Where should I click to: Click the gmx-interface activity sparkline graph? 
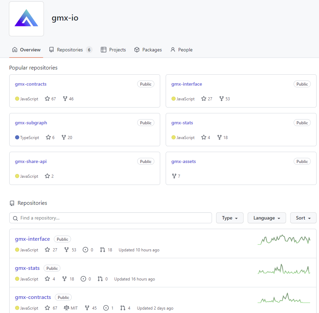284,240
